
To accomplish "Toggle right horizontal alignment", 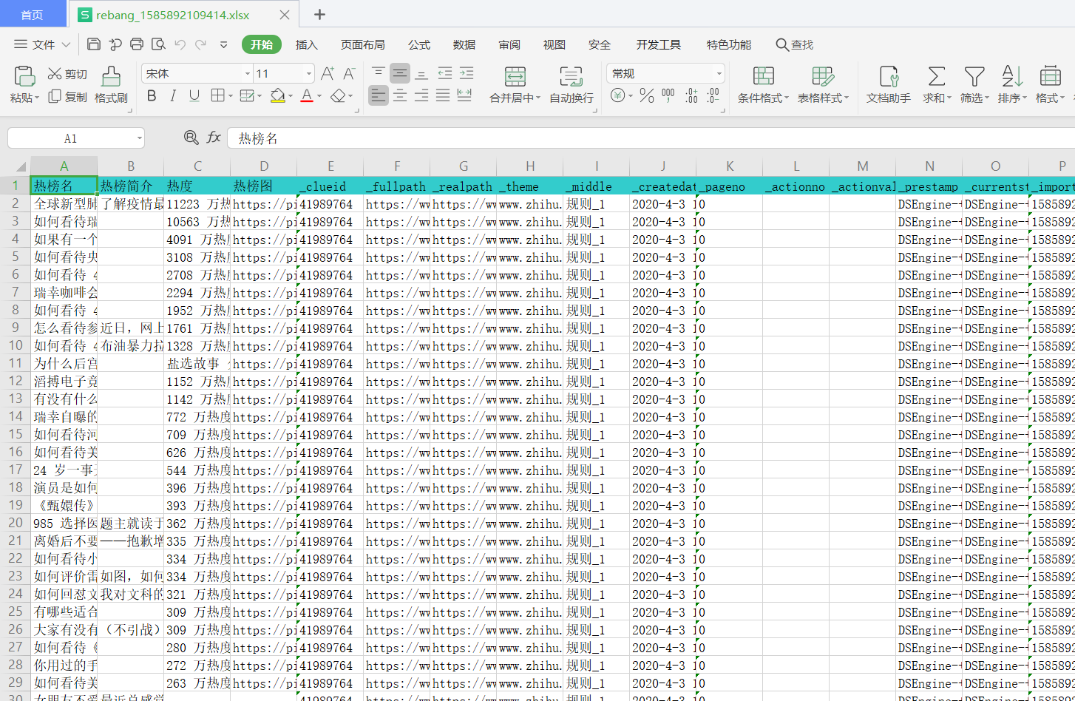I will 421,95.
